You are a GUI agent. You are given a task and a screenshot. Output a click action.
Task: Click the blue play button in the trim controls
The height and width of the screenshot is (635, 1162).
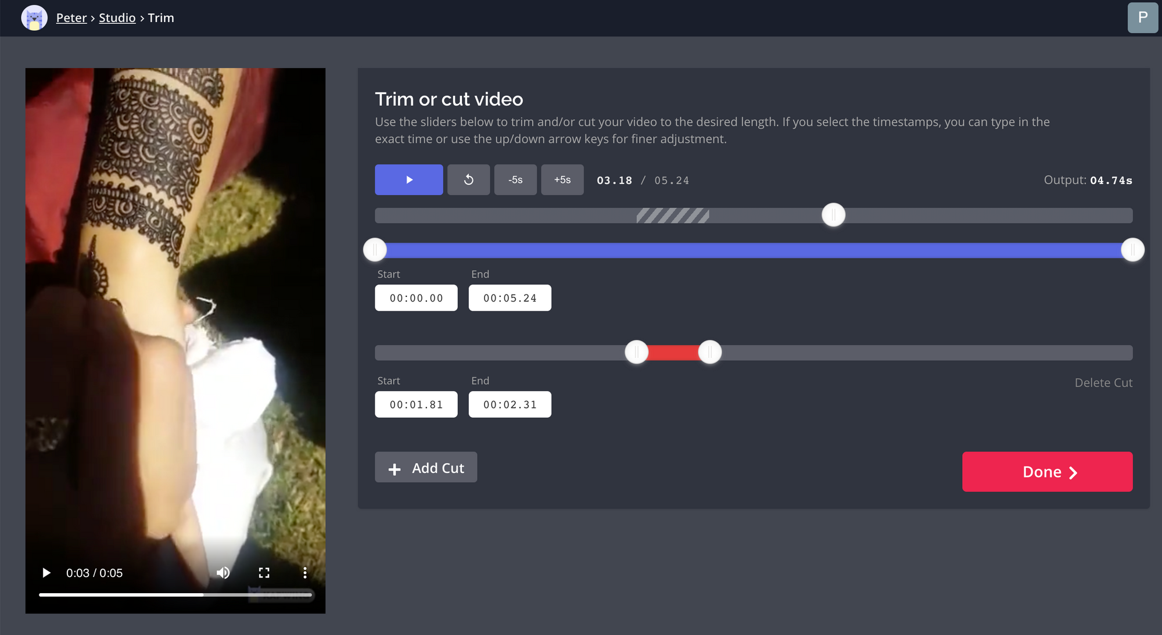(408, 180)
